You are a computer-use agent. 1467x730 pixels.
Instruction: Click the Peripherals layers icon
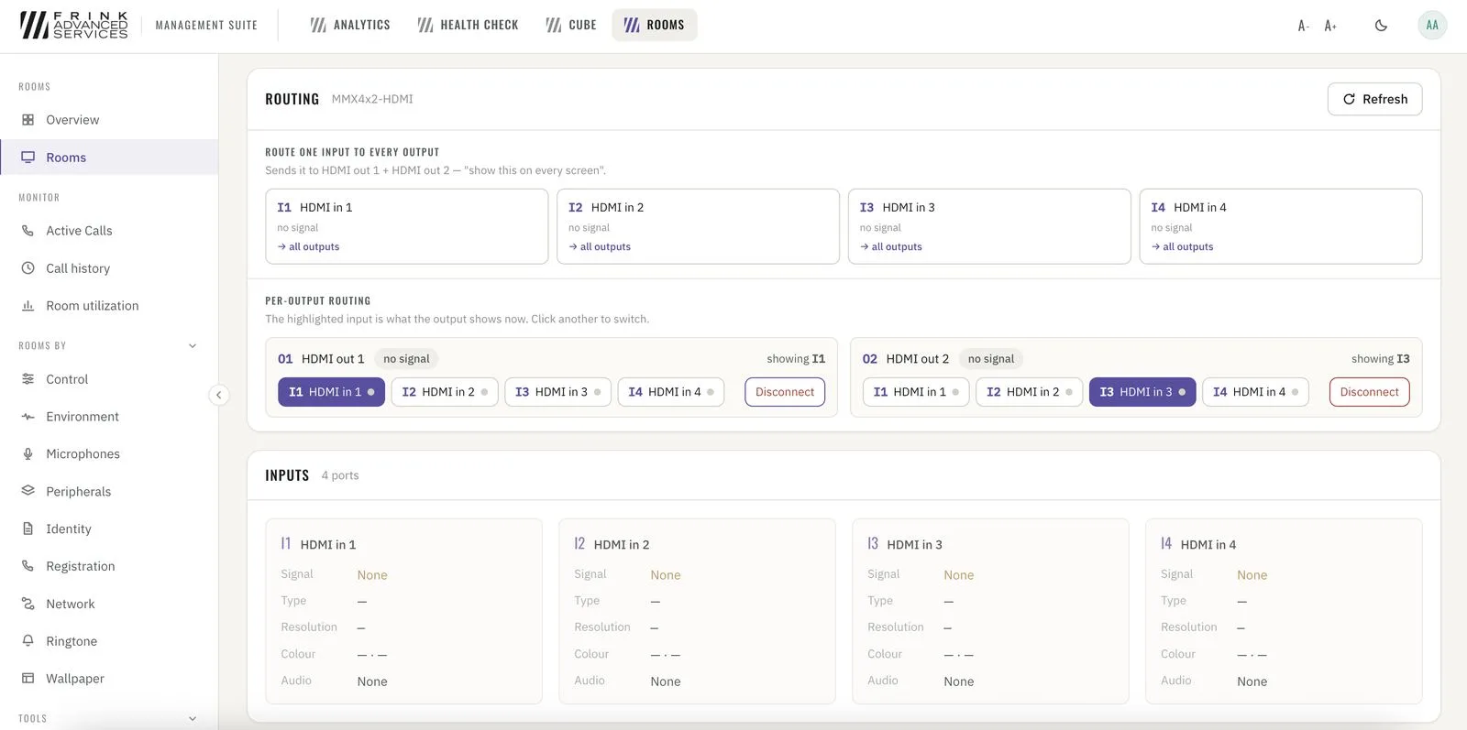[28, 492]
